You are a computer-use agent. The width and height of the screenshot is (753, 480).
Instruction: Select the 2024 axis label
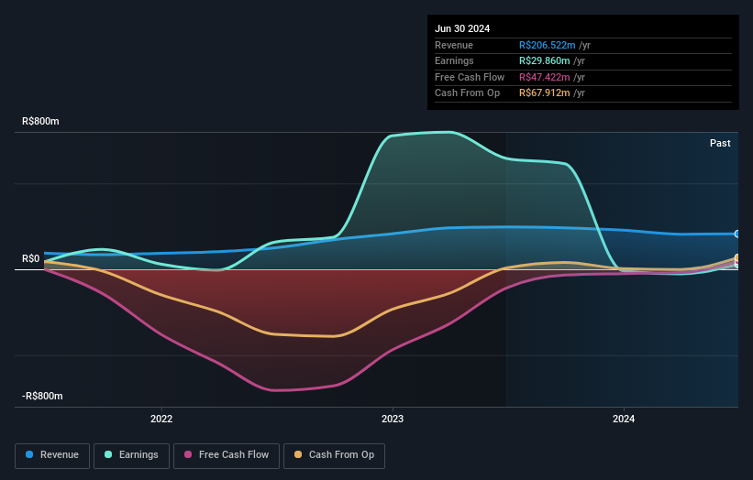pyautogui.click(x=624, y=420)
